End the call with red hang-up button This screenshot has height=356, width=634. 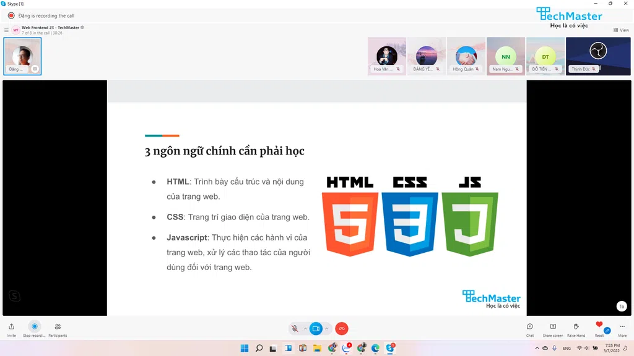point(342,329)
